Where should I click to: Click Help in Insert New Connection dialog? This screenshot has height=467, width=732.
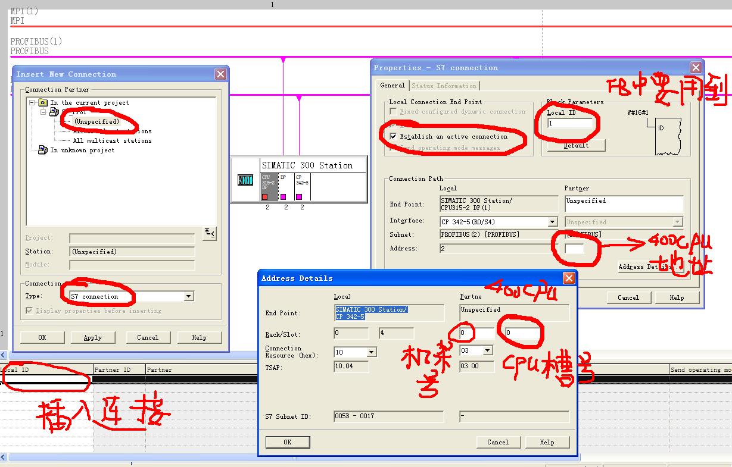pos(199,337)
